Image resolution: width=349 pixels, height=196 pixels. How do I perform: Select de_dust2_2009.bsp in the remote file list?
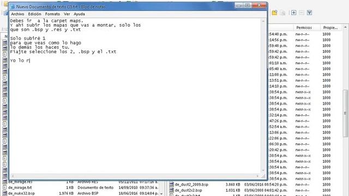click(191, 185)
